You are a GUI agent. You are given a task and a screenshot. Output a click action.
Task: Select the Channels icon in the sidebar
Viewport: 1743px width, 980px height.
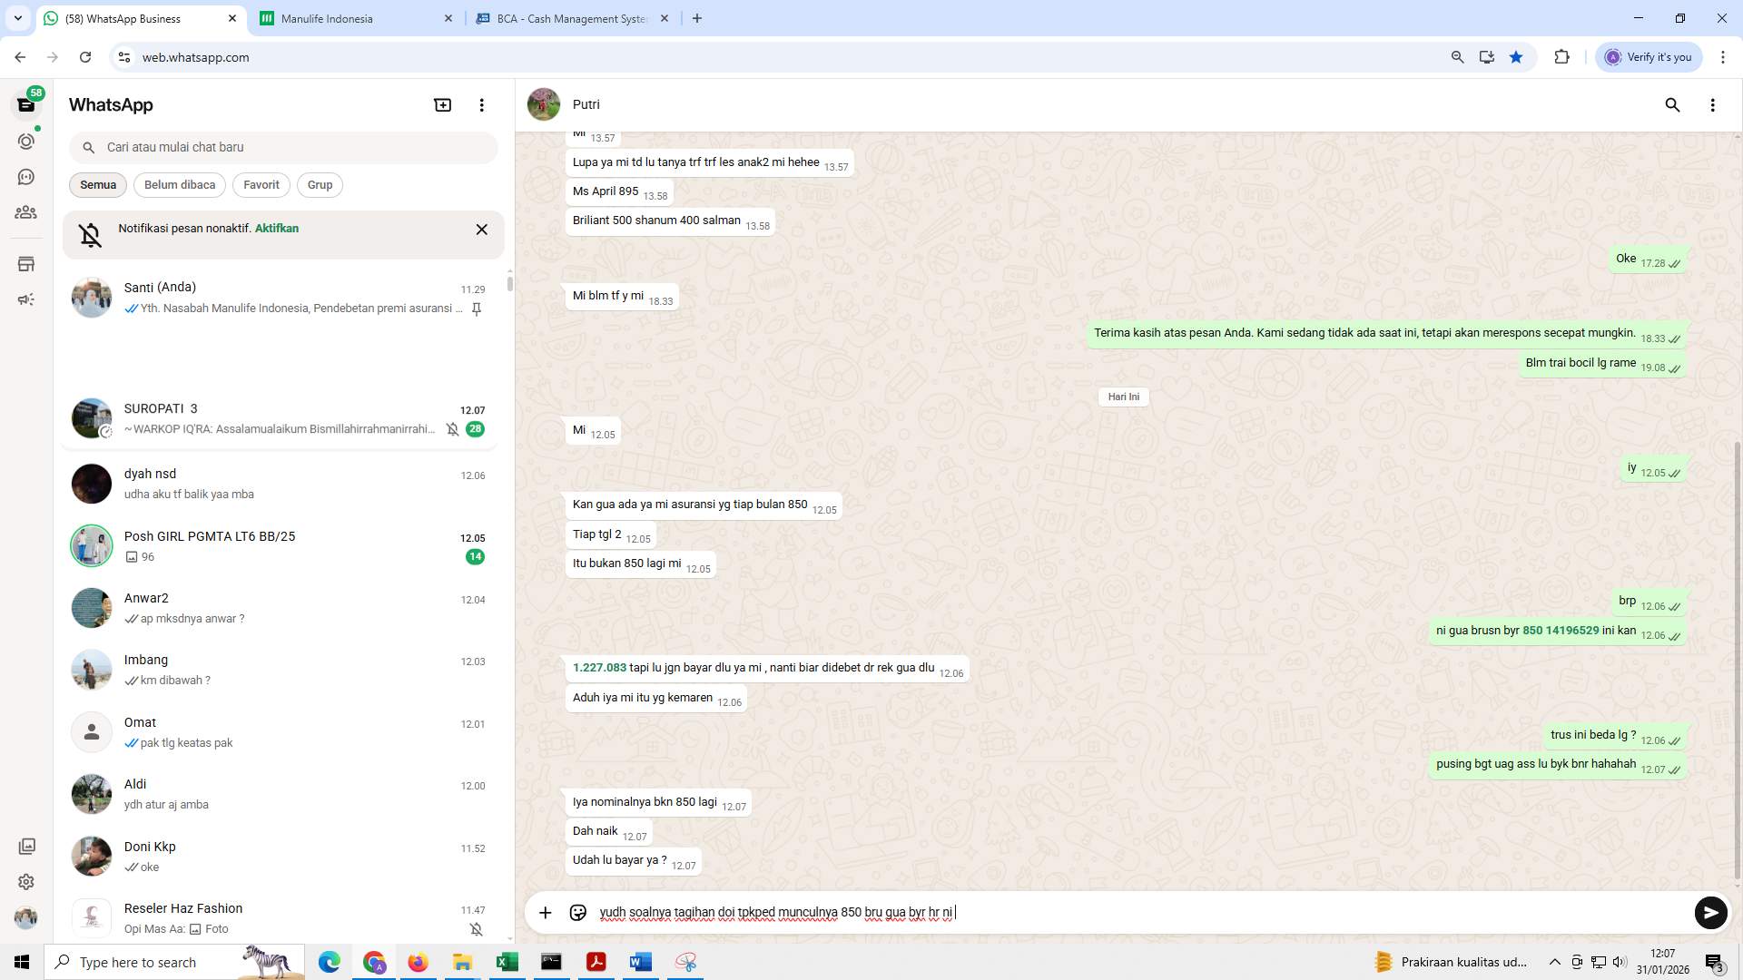(26, 177)
